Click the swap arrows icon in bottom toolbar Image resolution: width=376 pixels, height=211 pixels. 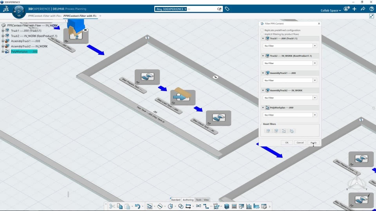188,206
